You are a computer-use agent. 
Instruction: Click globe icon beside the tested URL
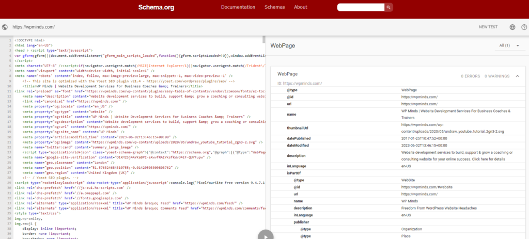[x=5, y=27]
